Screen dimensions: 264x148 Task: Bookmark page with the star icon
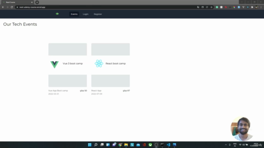tap(212, 7)
